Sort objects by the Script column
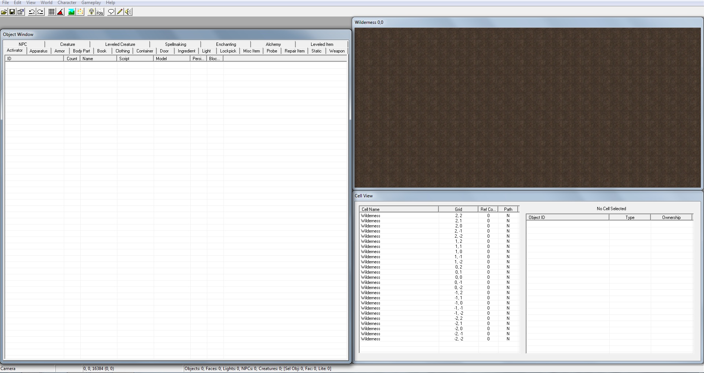The height and width of the screenshot is (373, 704). 135,59
